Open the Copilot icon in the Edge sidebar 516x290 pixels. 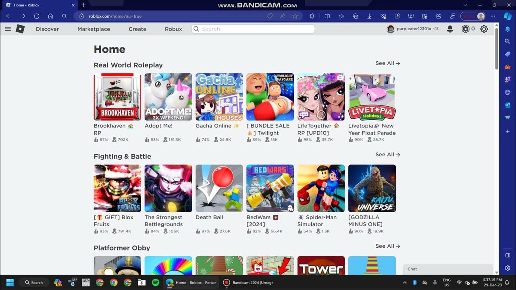coord(508,16)
